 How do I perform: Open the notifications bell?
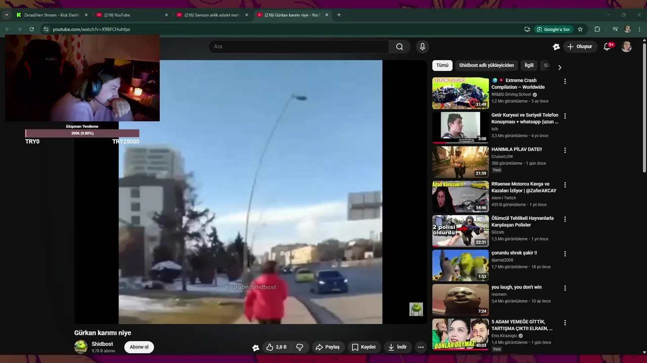[x=607, y=47]
